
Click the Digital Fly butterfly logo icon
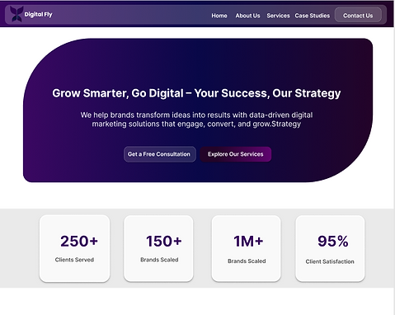point(16,14)
